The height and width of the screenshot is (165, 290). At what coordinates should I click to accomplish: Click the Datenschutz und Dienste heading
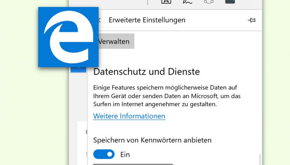click(147, 72)
